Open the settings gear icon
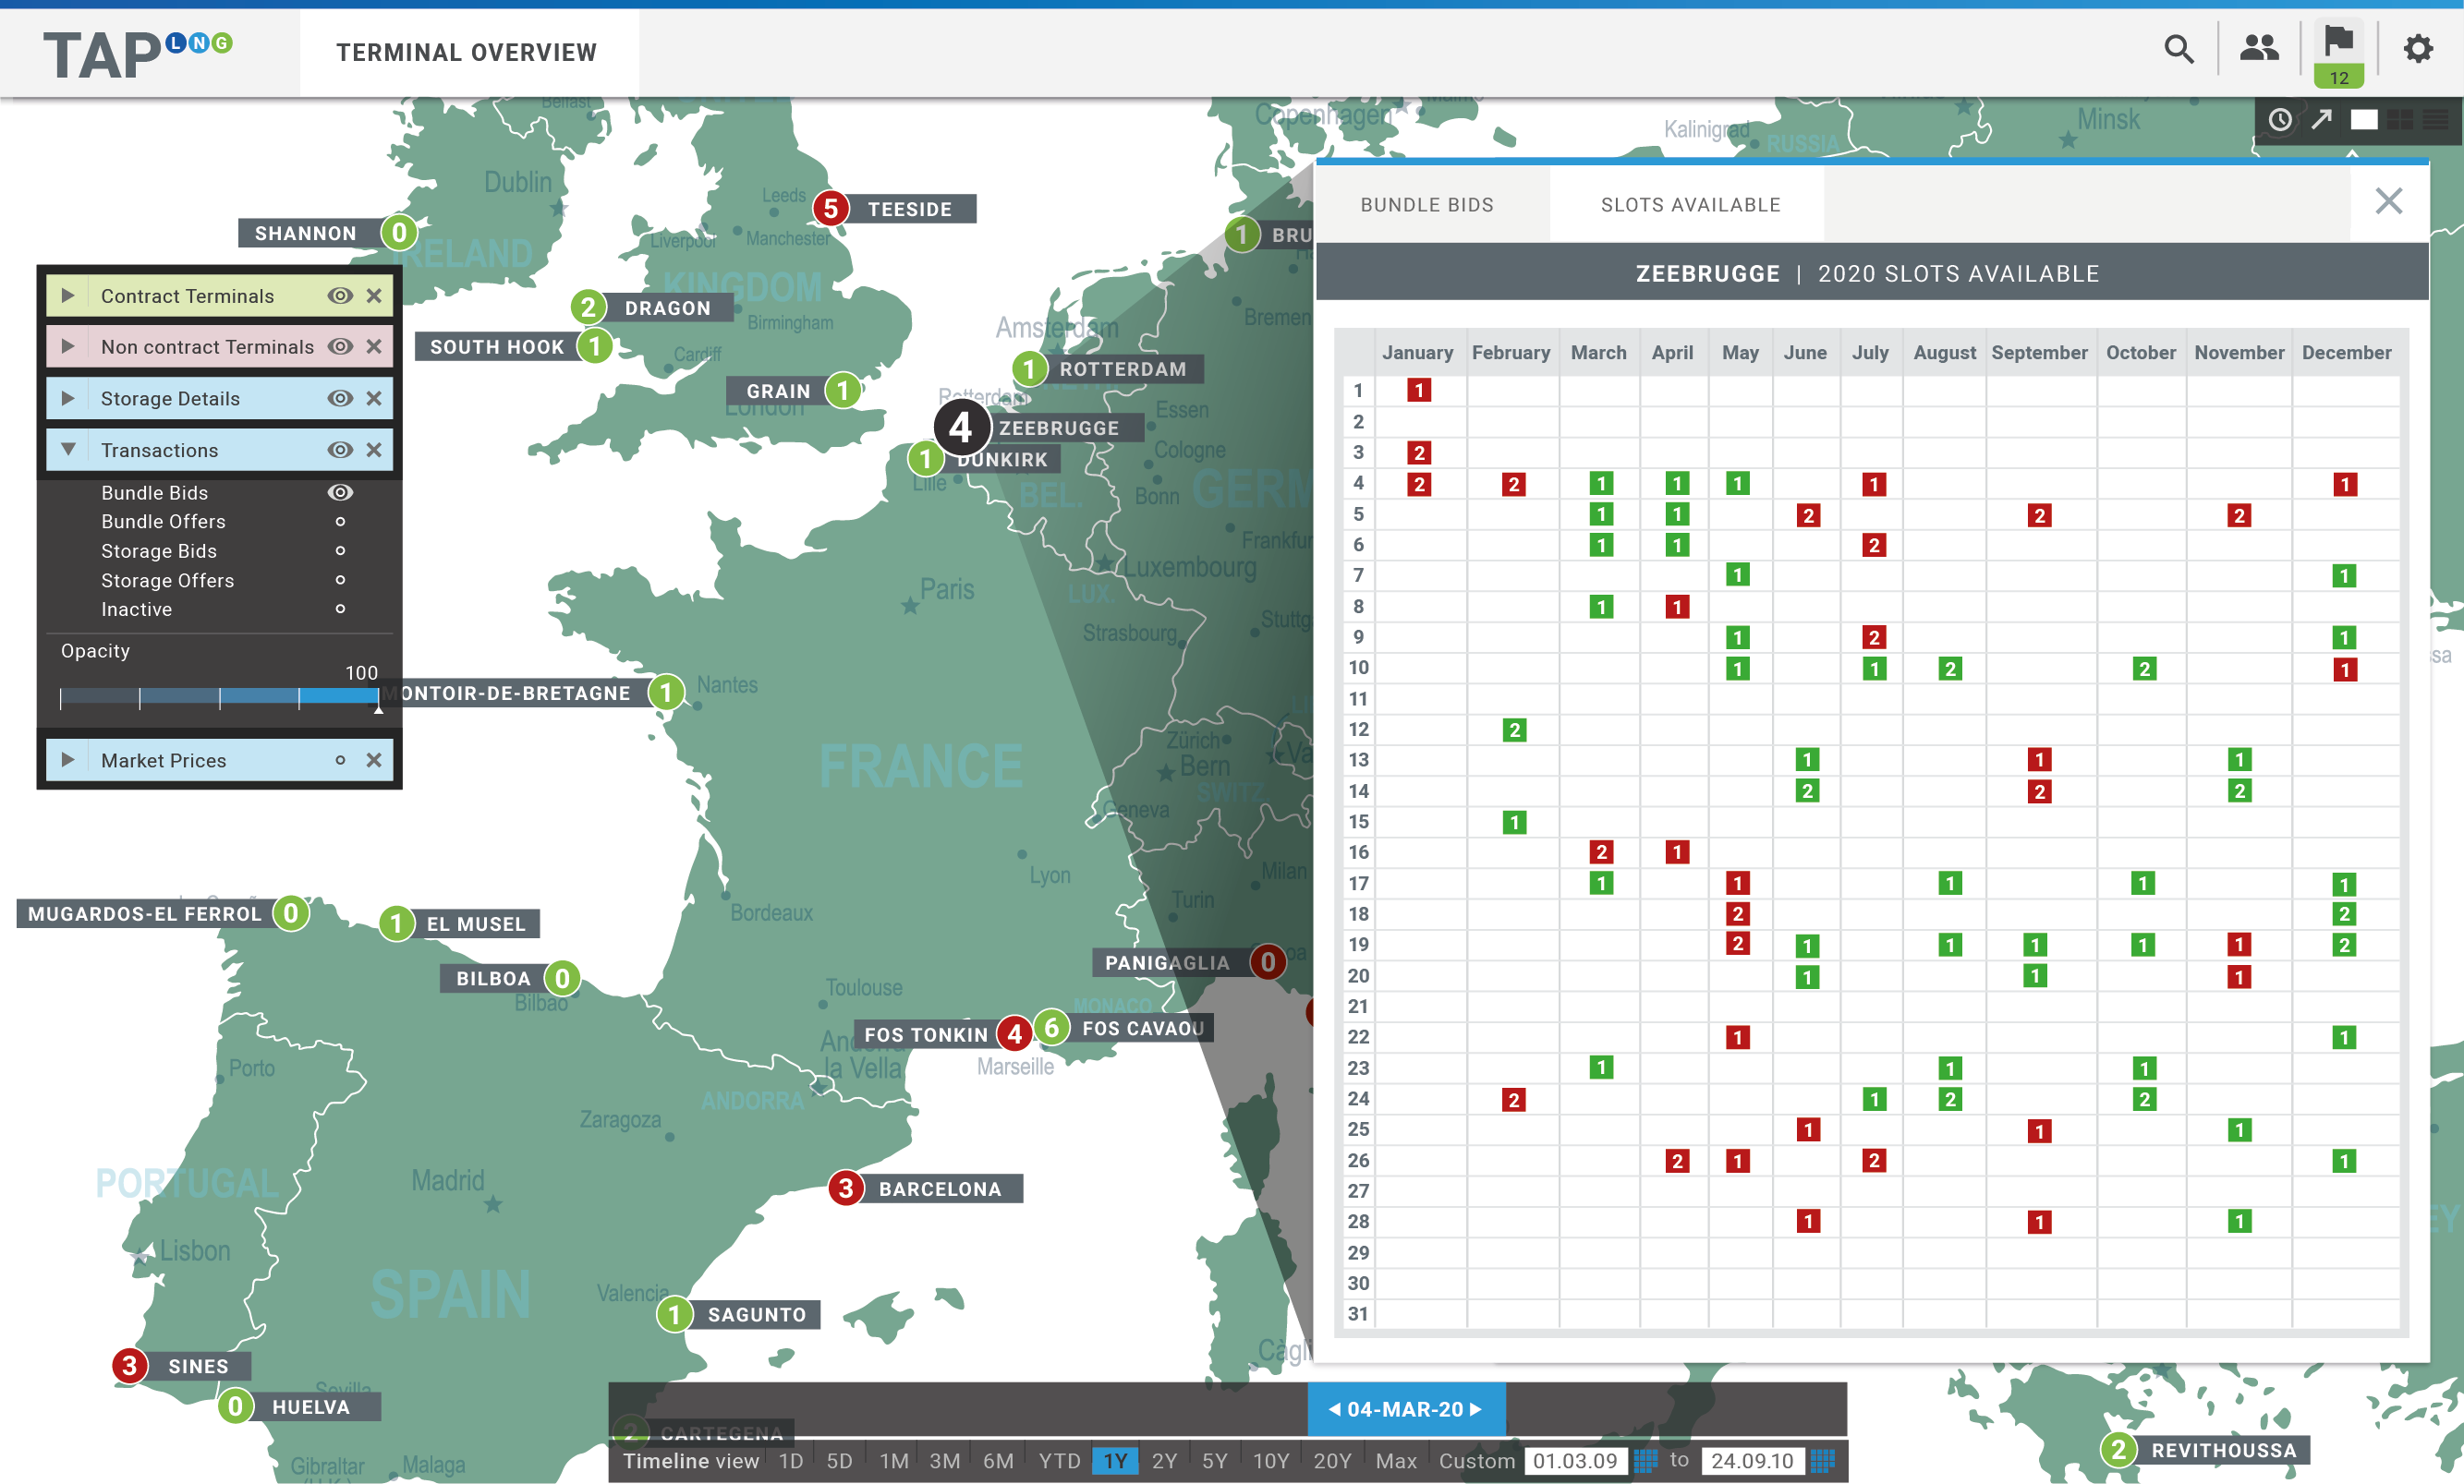 pyautogui.click(x=2418, y=49)
